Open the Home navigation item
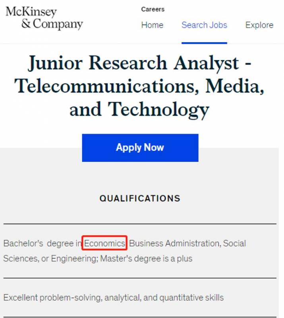This screenshot has width=284, height=318. click(x=152, y=25)
